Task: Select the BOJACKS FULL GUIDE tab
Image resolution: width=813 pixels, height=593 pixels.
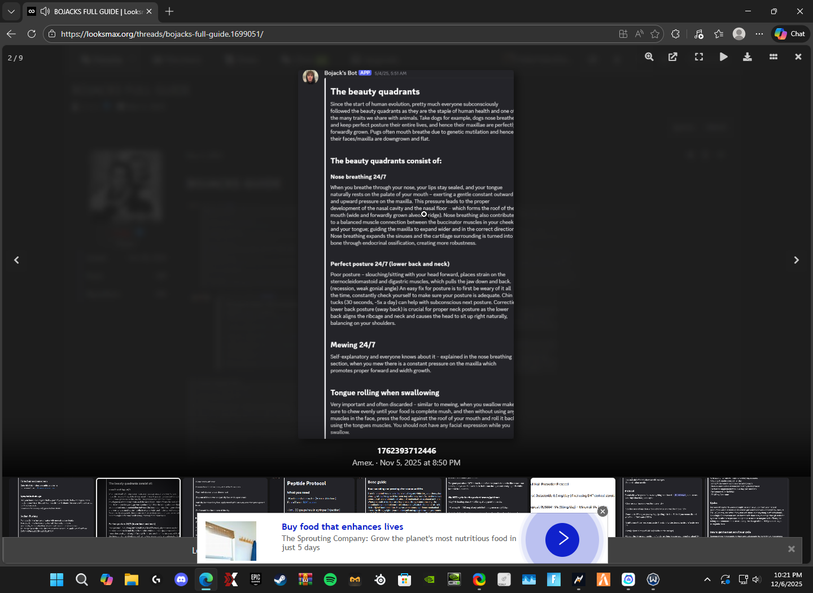Action: click(x=90, y=11)
